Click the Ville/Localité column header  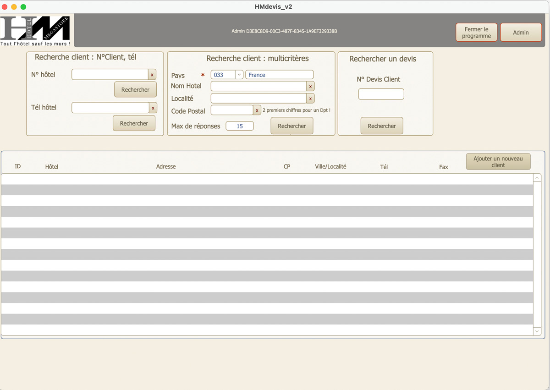click(330, 166)
